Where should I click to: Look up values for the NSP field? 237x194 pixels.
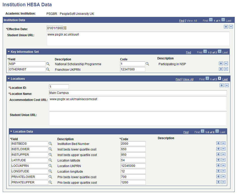coord(48,64)
